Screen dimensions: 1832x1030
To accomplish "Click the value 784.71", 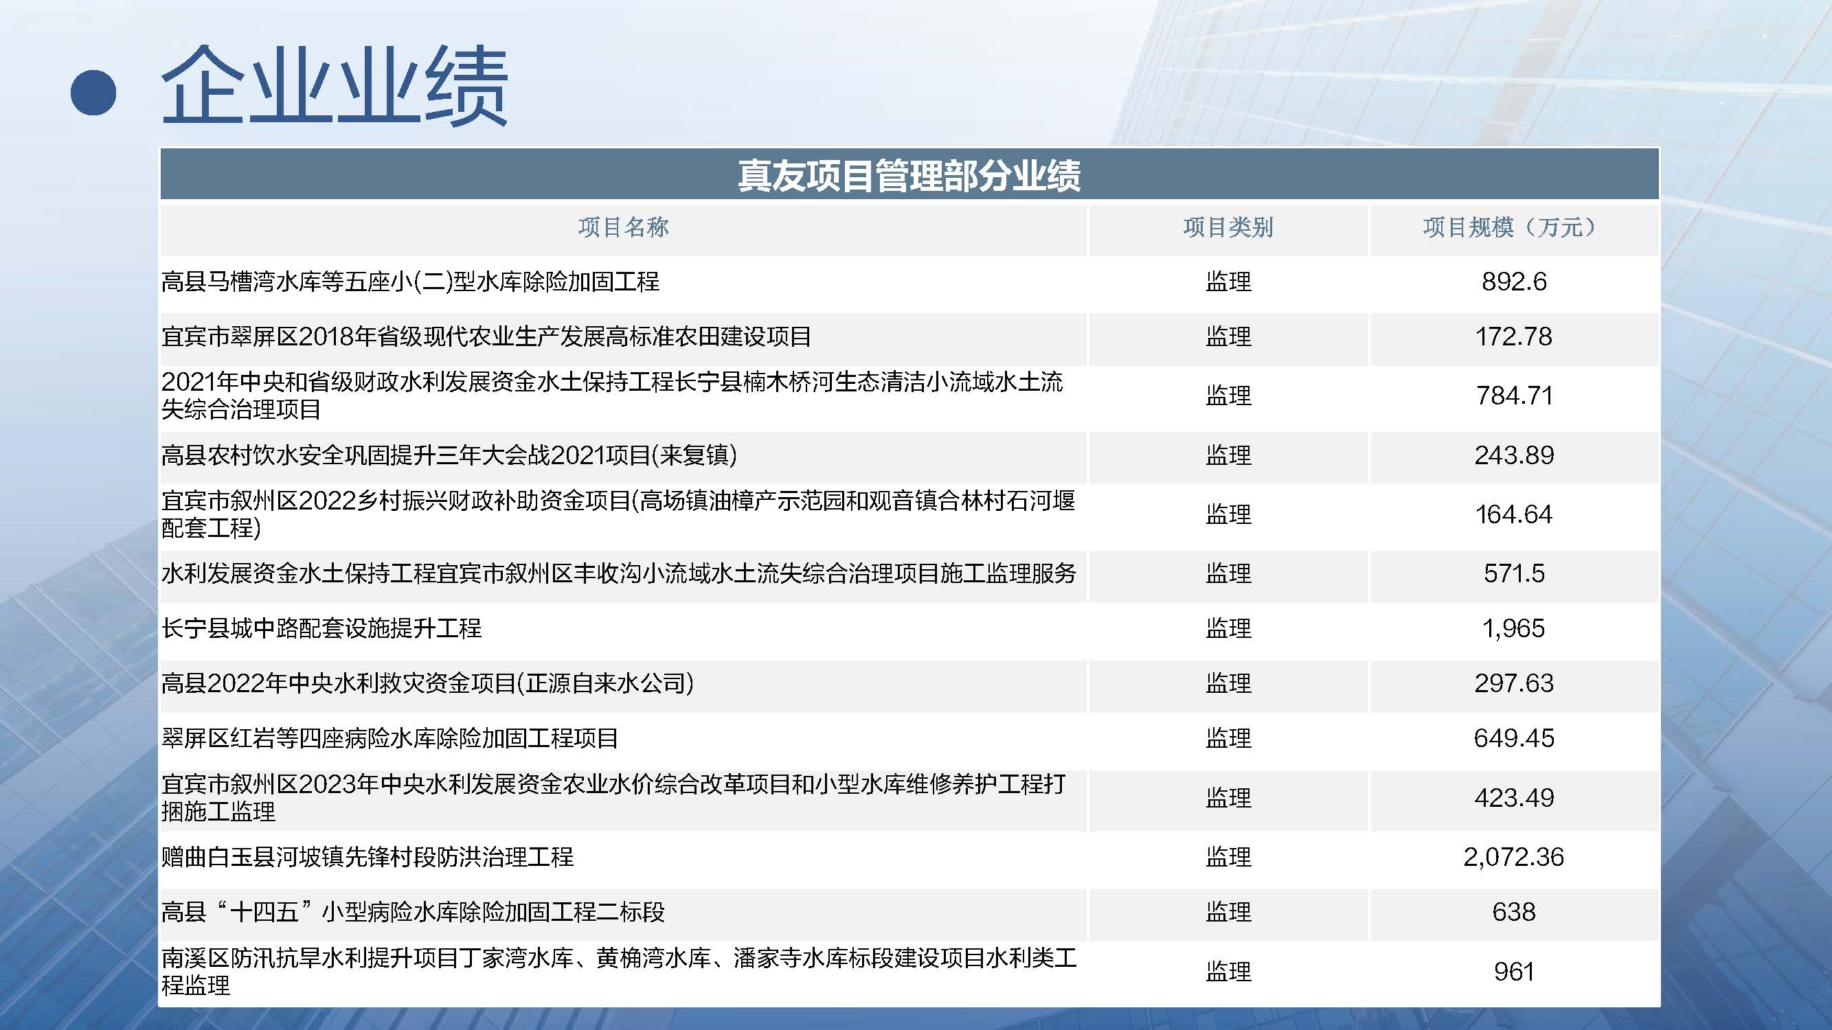I will (x=1514, y=396).
